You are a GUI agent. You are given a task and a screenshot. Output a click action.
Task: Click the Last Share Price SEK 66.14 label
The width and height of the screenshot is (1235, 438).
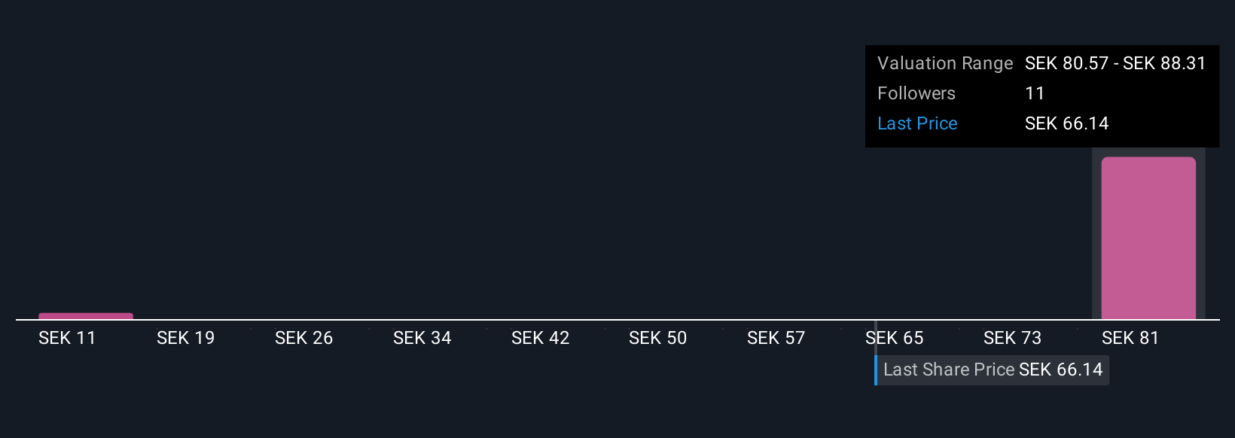pyautogui.click(x=993, y=370)
